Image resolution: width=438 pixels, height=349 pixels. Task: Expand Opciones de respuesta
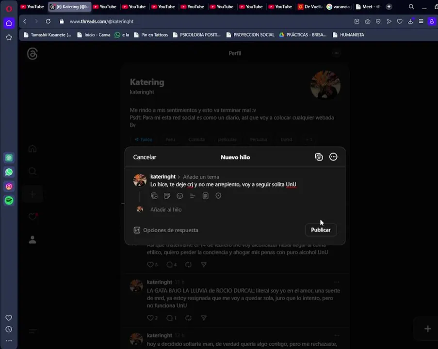coord(166,230)
